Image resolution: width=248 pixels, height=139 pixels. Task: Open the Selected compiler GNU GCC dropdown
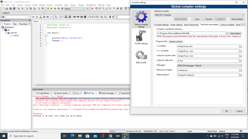[x=199, y=15]
